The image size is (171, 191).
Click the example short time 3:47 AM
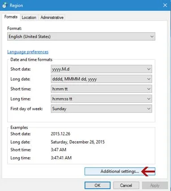tap(59, 149)
